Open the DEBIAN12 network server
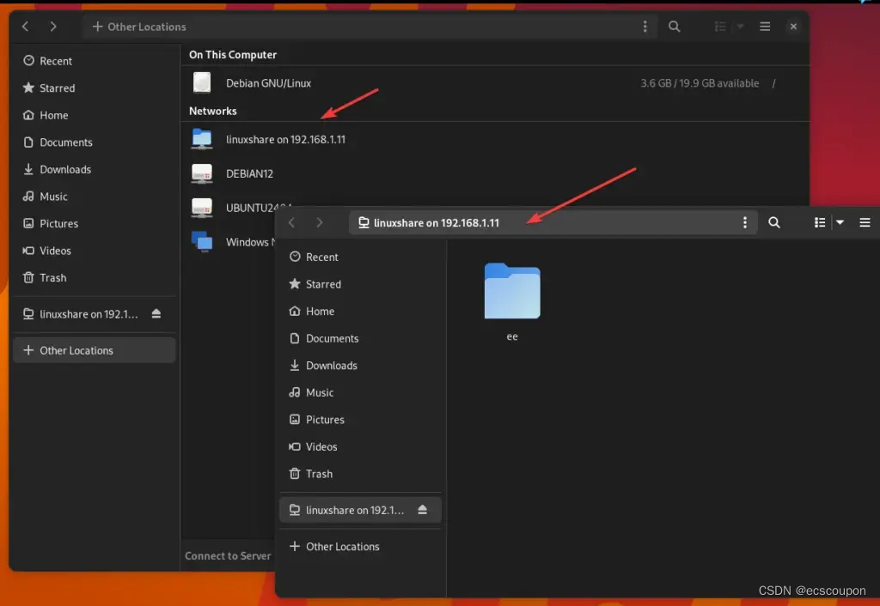Image resolution: width=880 pixels, height=606 pixels. click(250, 173)
